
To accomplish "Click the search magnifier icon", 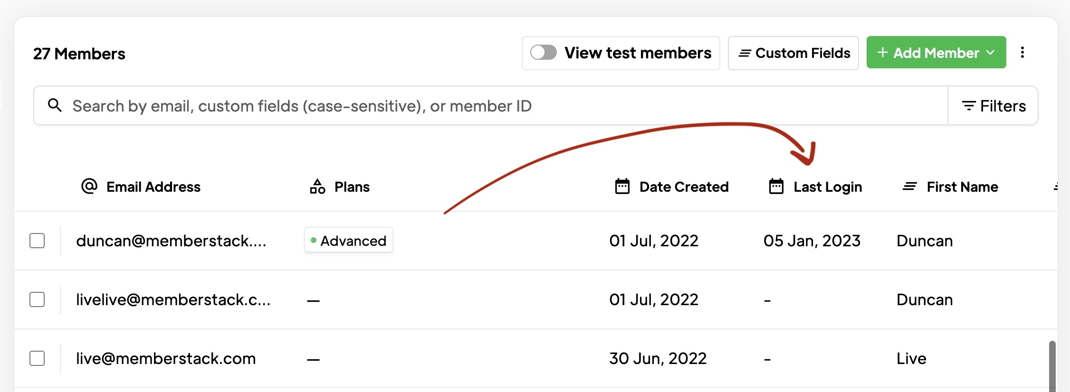I will pos(55,105).
